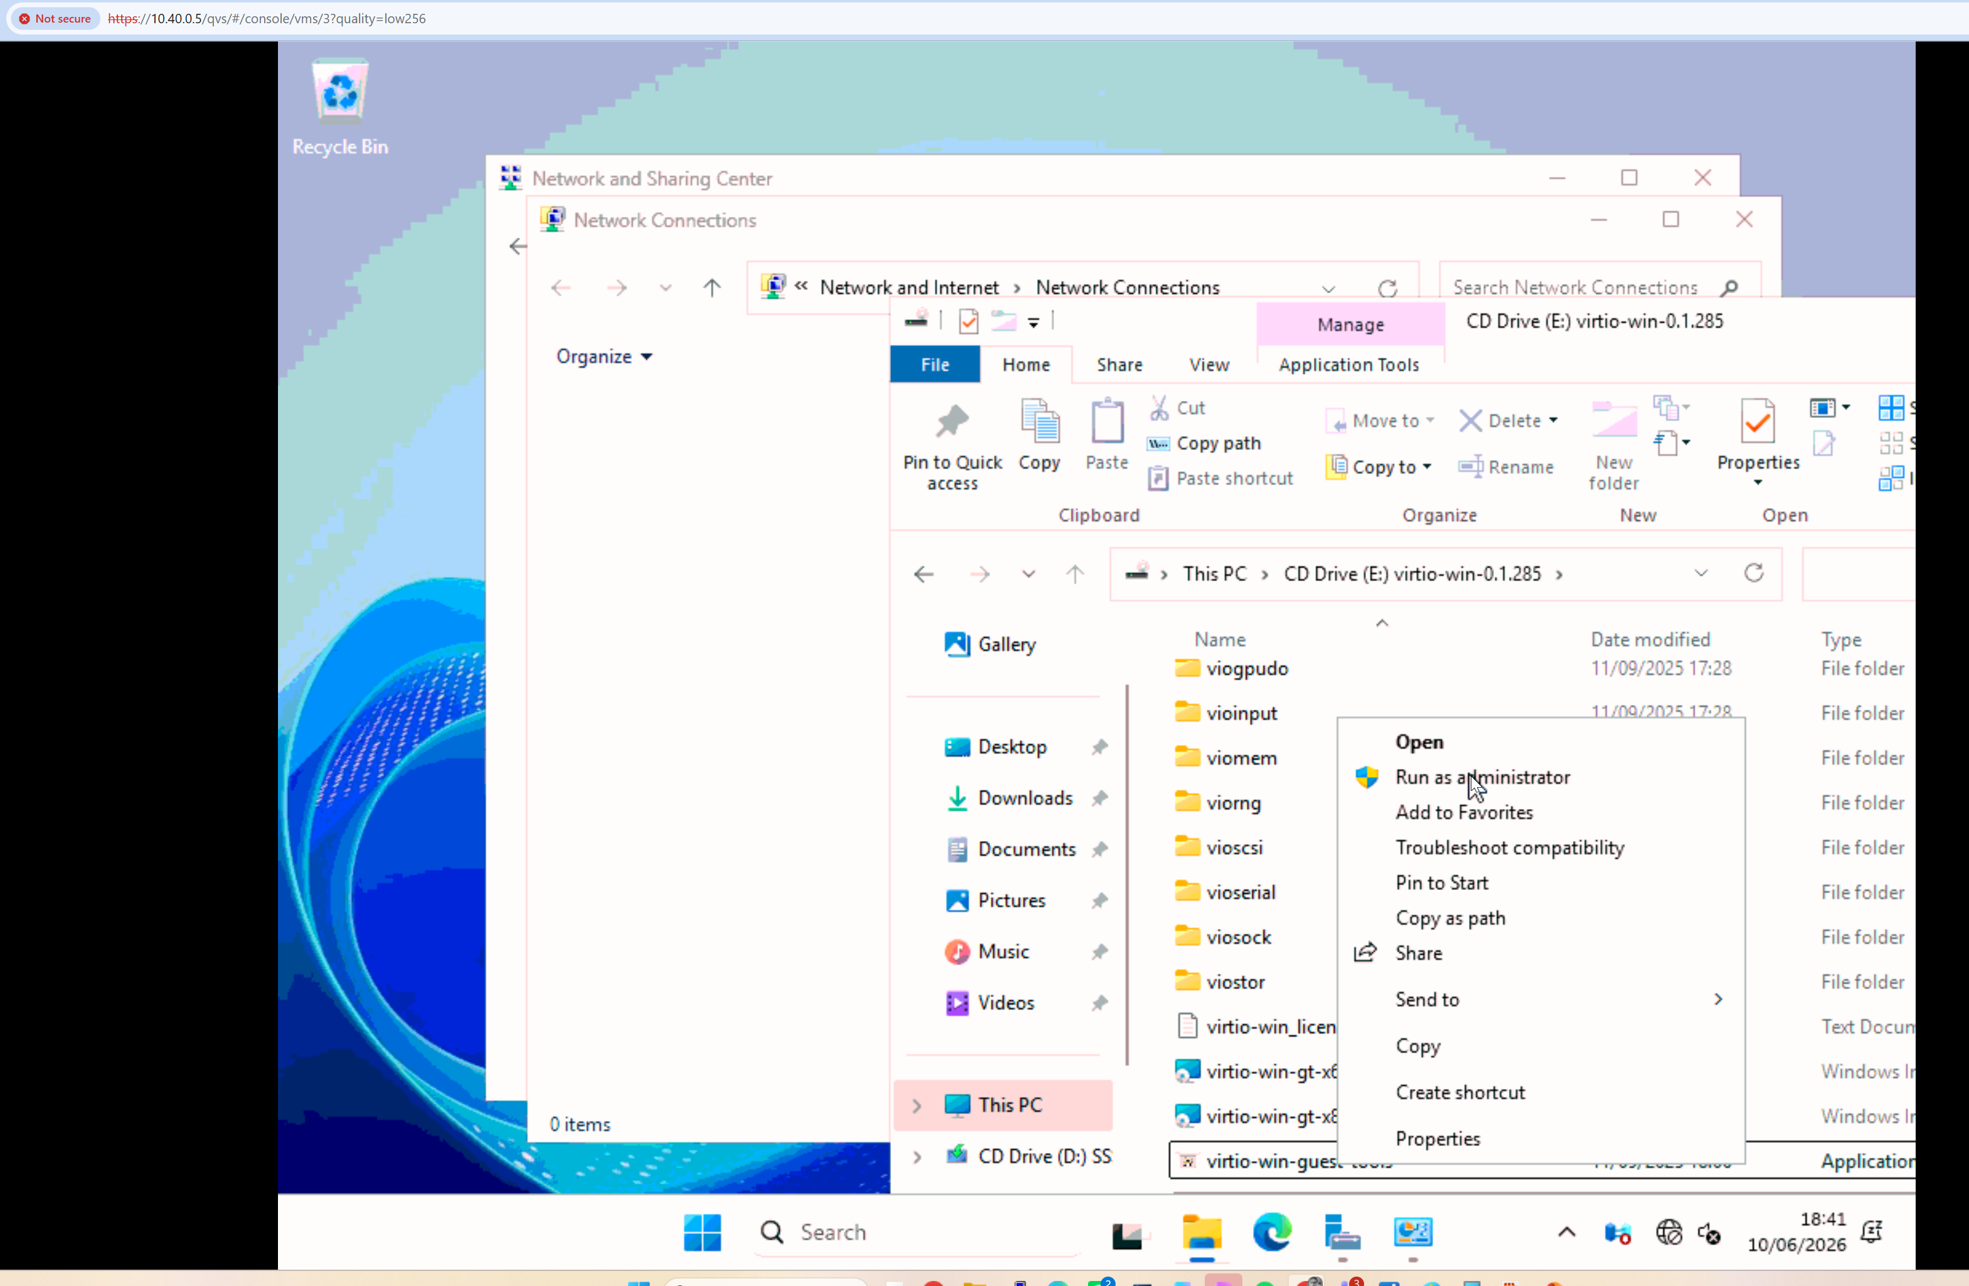This screenshot has width=1969, height=1286.
Task: Open Gallery in navigation pane
Action: click(990, 645)
